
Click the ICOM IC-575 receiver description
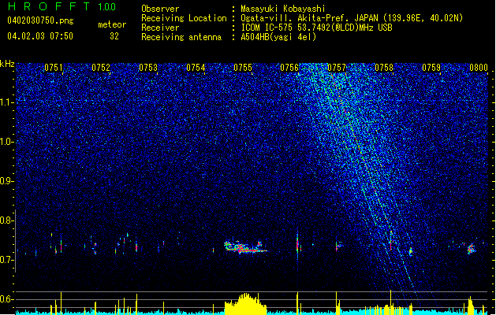316,28
